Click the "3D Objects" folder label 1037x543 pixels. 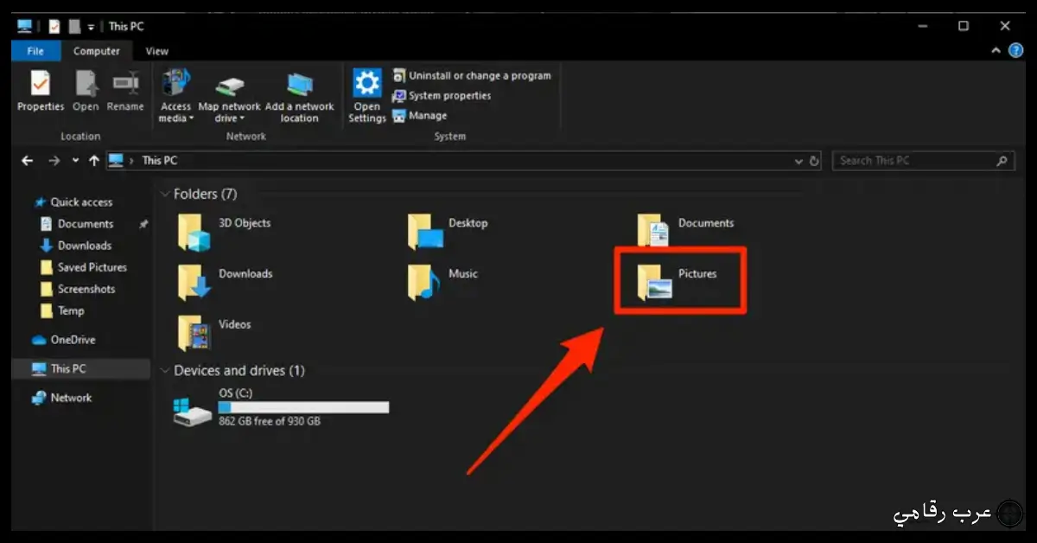click(245, 223)
